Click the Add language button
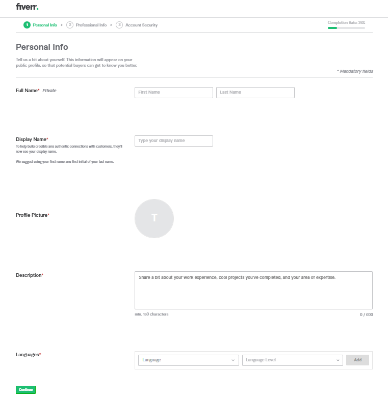The height and width of the screenshot is (400, 388). coord(357,360)
